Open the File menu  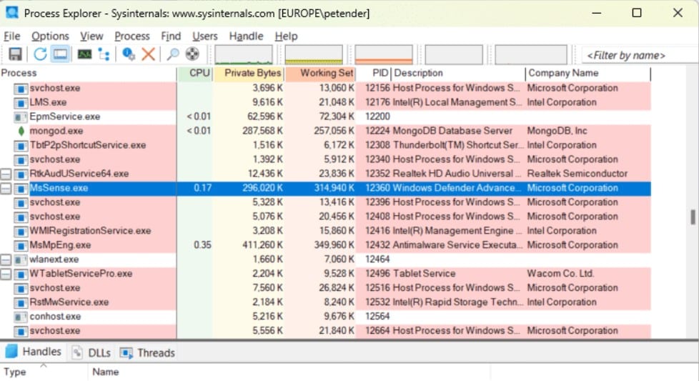[12, 36]
